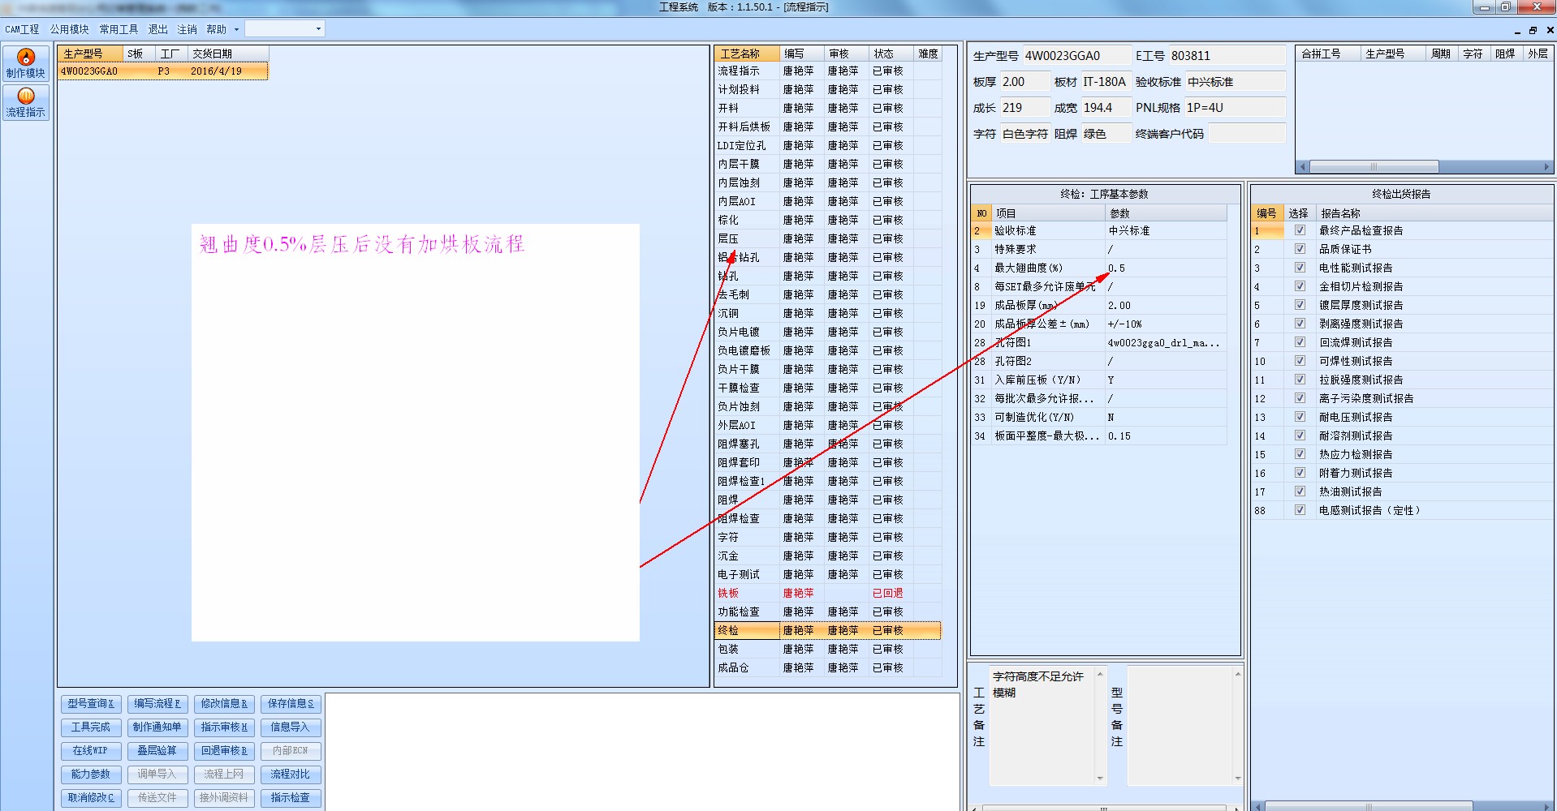The height and width of the screenshot is (811, 1557).
Task: Click the 在线WIP button
Action: coord(91,751)
